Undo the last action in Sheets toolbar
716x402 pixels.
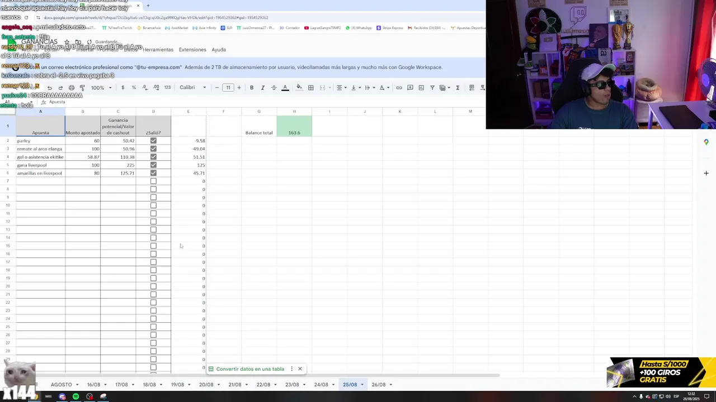pyautogui.click(x=49, y=88)
